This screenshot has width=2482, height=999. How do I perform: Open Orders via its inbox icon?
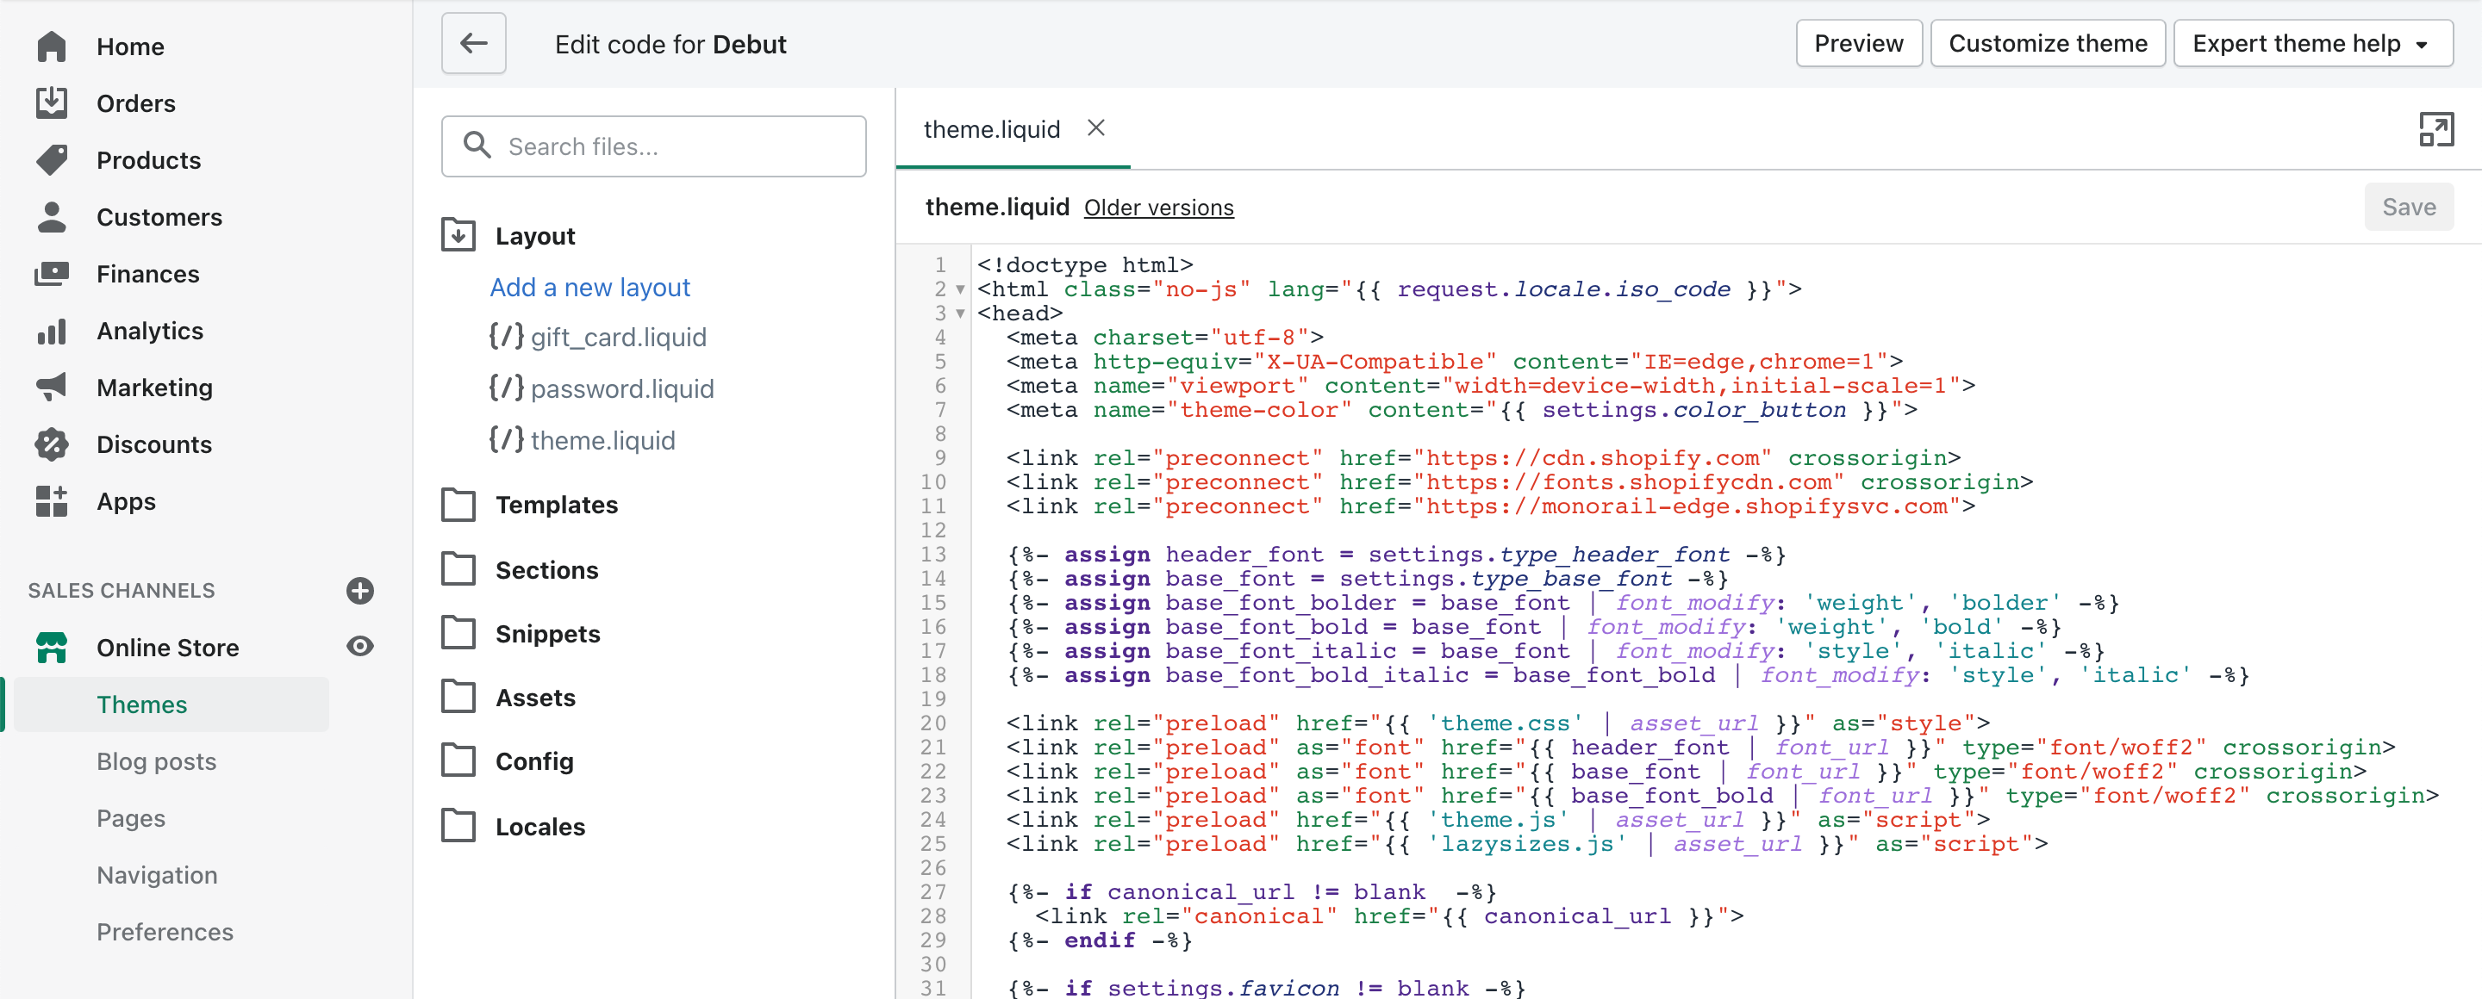pos(51,103)
